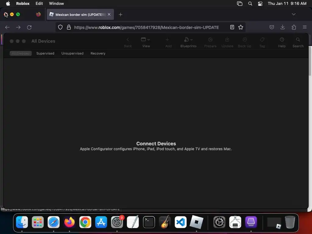Open the dark gear app in Dock
The width and height of the screenshot is (312, 234).
pos(219,222)
